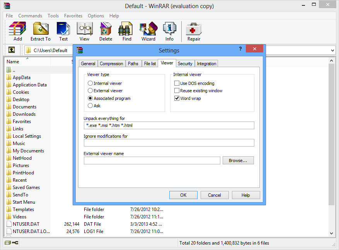Start the WinRAR Wizard icon
Screen dimensions: 339x250
click(x=148, y=31)
